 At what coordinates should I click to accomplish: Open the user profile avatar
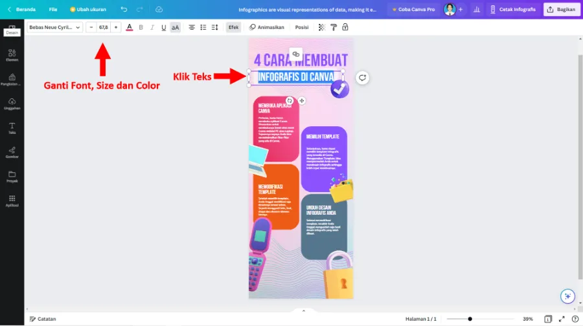pyautogui.click(x=450, y=9)
